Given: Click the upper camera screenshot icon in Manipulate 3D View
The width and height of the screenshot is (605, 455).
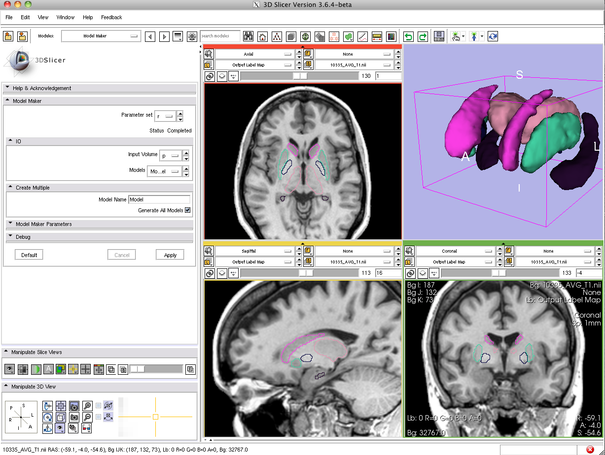Looking at the screenshot, I should click(74, 406).
